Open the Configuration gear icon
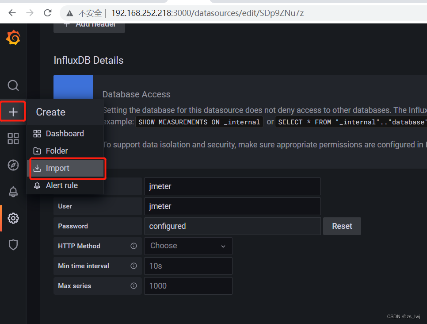 tap(13, 218)
